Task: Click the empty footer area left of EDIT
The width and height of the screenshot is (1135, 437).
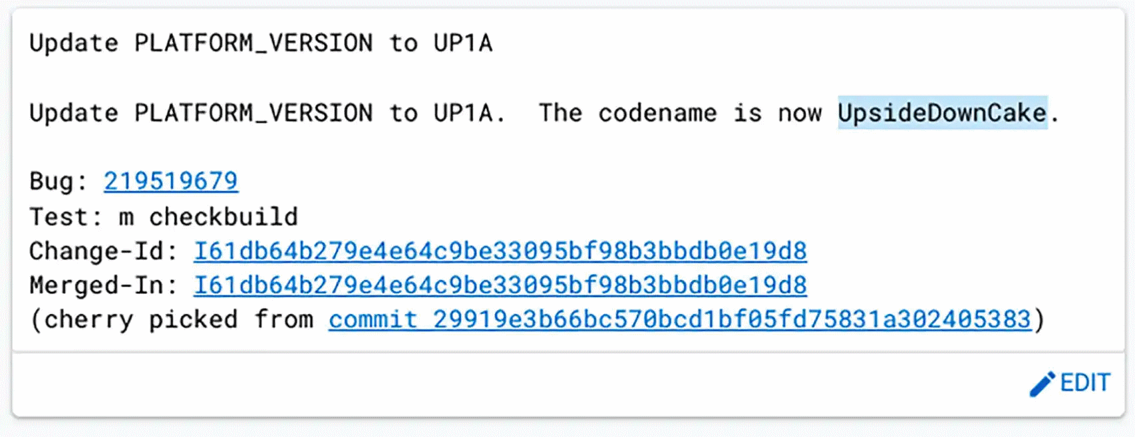Action: pyautogui.click(x=519, y=384)
